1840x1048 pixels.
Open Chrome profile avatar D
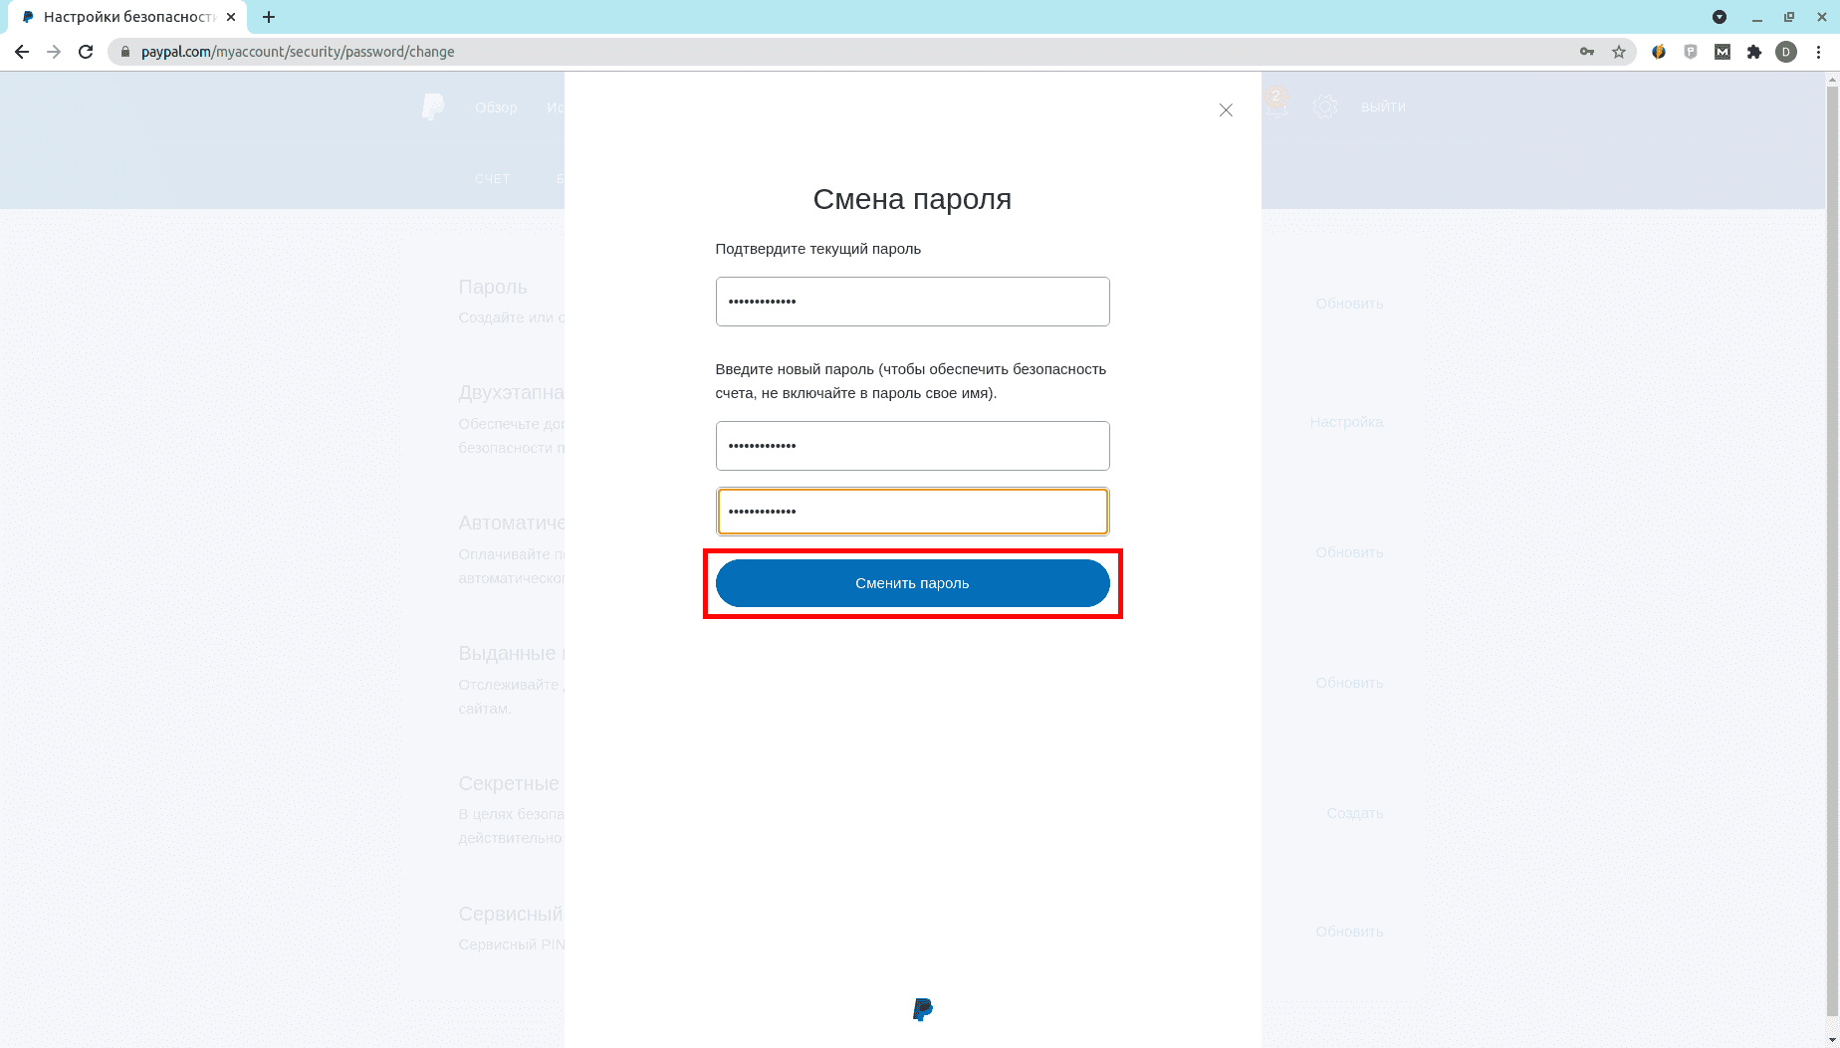point(1786,52)
